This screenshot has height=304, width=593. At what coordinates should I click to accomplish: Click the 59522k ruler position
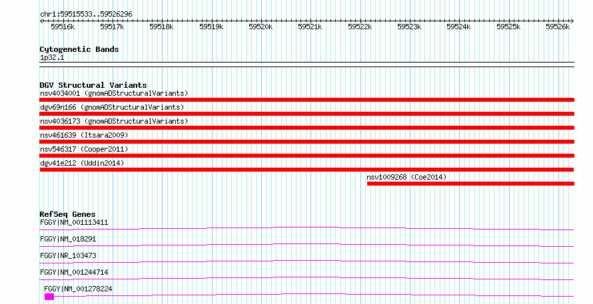point(360,27)
